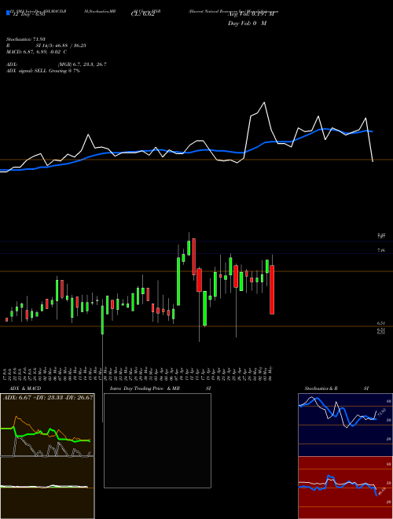Click the red RSI indicator chart
The height and width of the screenshot is (519, 393).
(x=345, y=488)
